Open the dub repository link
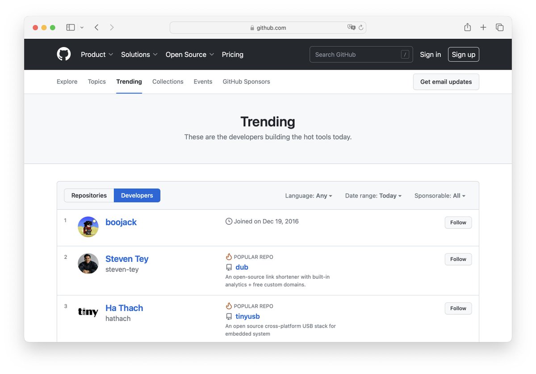 coord(242,267)
